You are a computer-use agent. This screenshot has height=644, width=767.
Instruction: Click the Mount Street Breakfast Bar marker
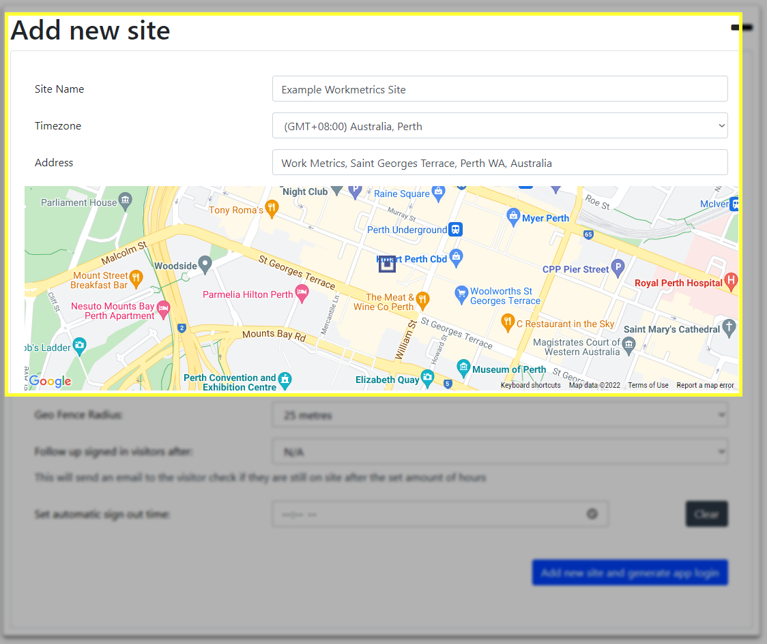coord(136,279)
